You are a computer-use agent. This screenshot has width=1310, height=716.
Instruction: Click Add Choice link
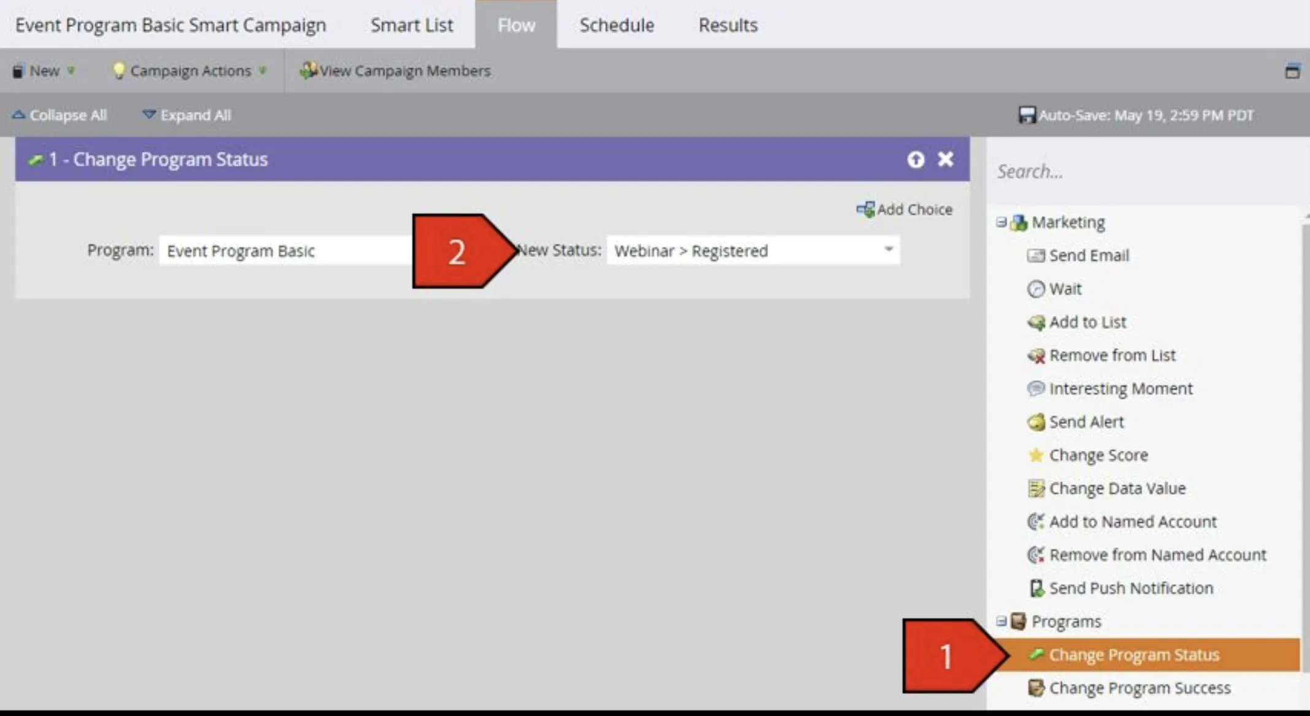coord(904,209)
